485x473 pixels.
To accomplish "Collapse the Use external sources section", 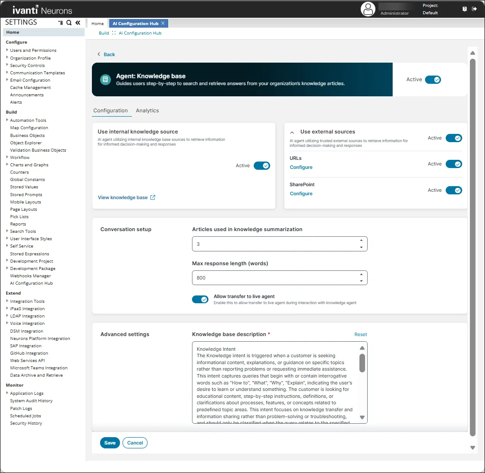I will coord(292,132).
